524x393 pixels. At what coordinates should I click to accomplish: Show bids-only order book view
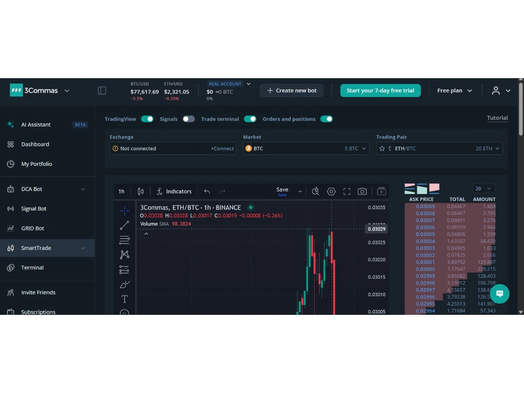422,189
